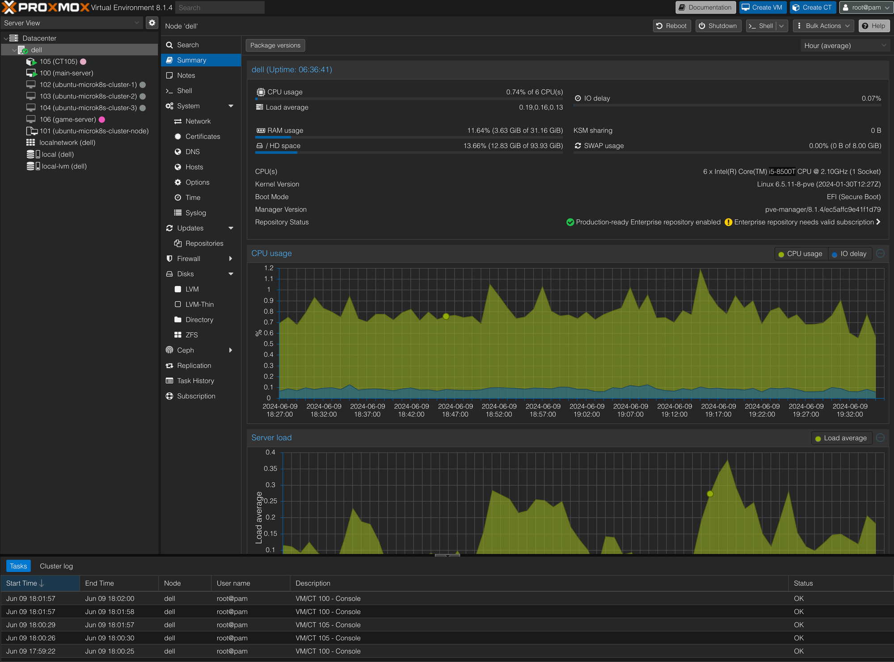The width and height of the screenshot is (894, 662).
Task: Open the Hosts menu item
Action: [201, 167]
